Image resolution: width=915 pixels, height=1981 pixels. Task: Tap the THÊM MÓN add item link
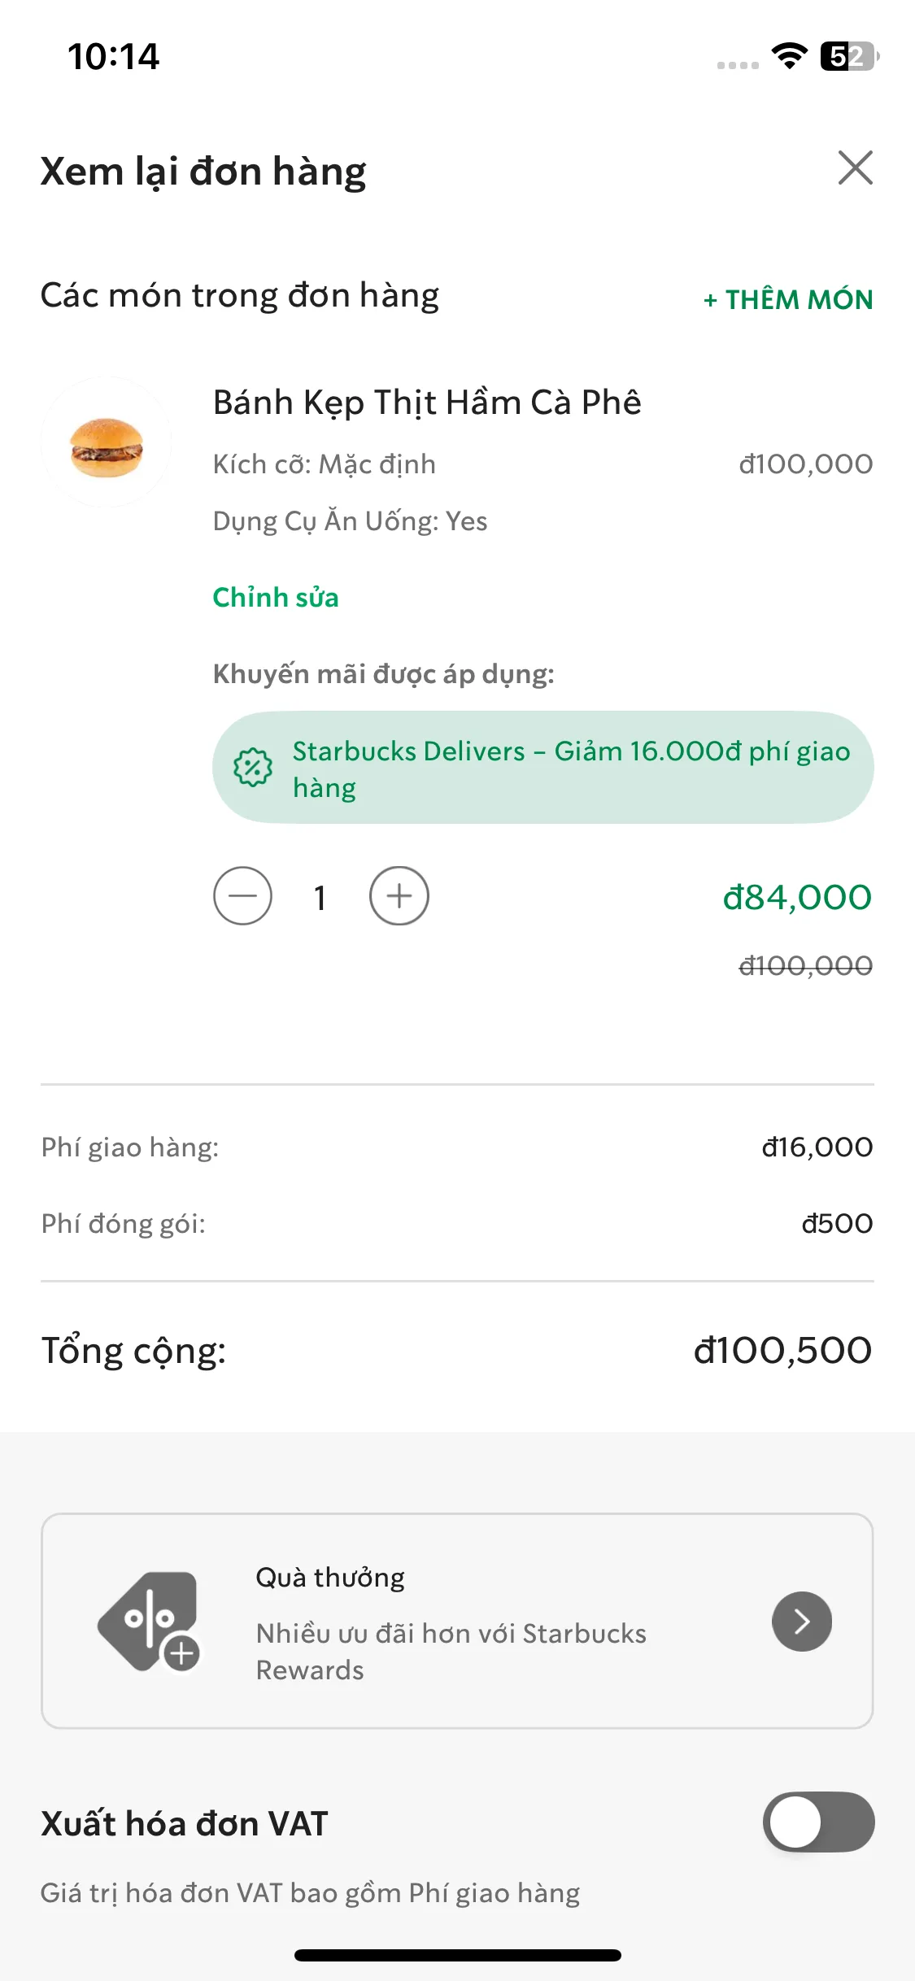(787, 299)
